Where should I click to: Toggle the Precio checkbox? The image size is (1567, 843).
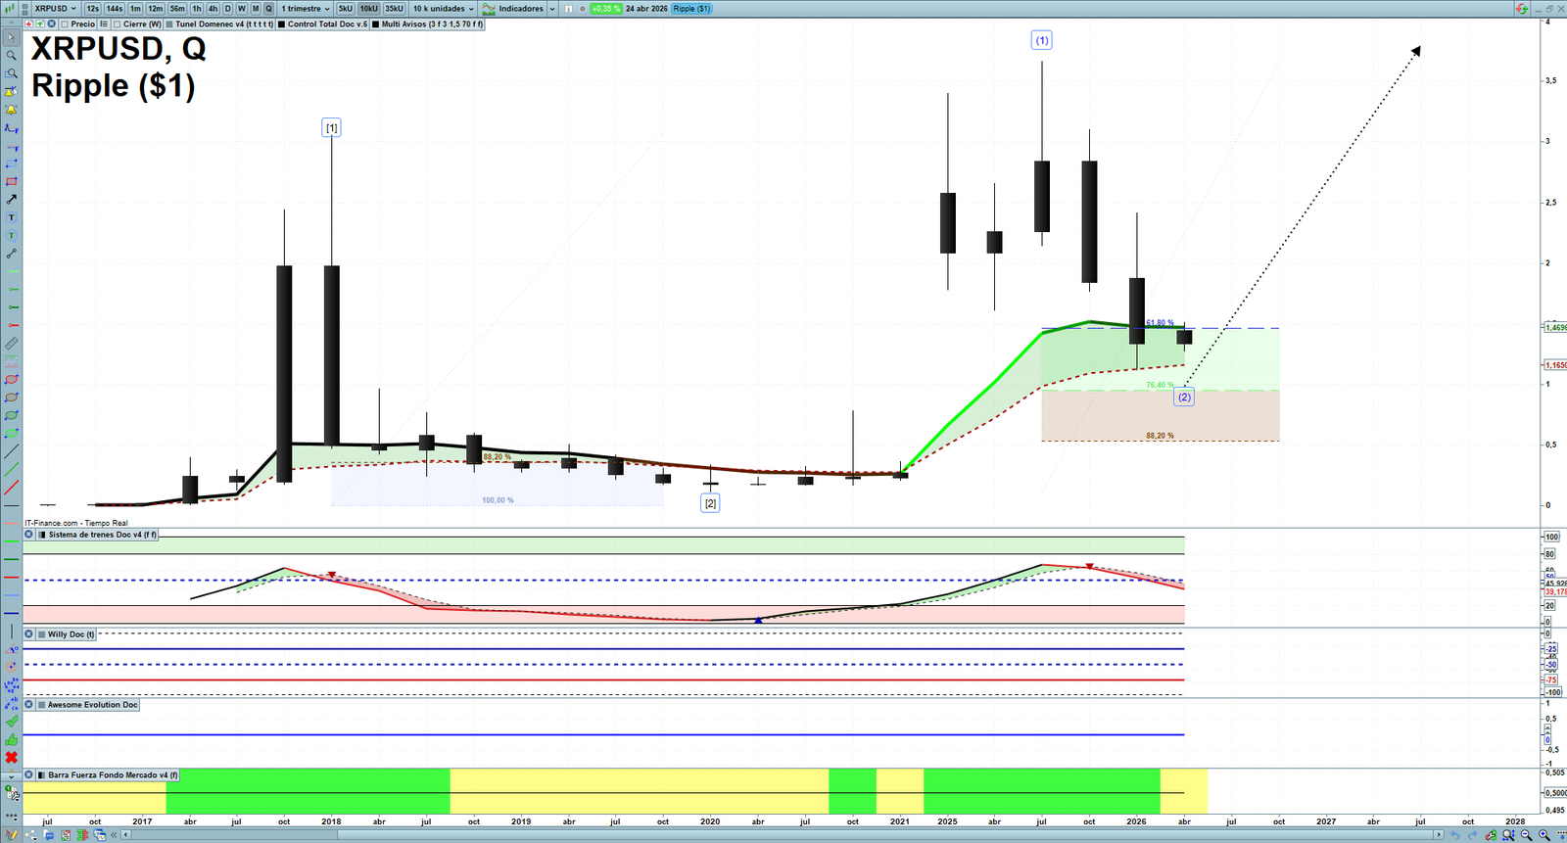[65, 24]
